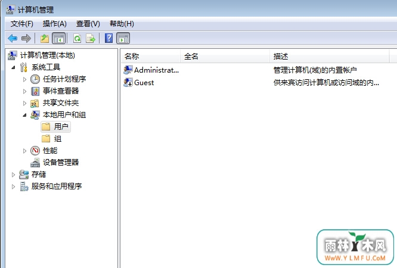Select the Guest name in user list
The width and height of the screenshot is (397, 268).
click(144, 83)
